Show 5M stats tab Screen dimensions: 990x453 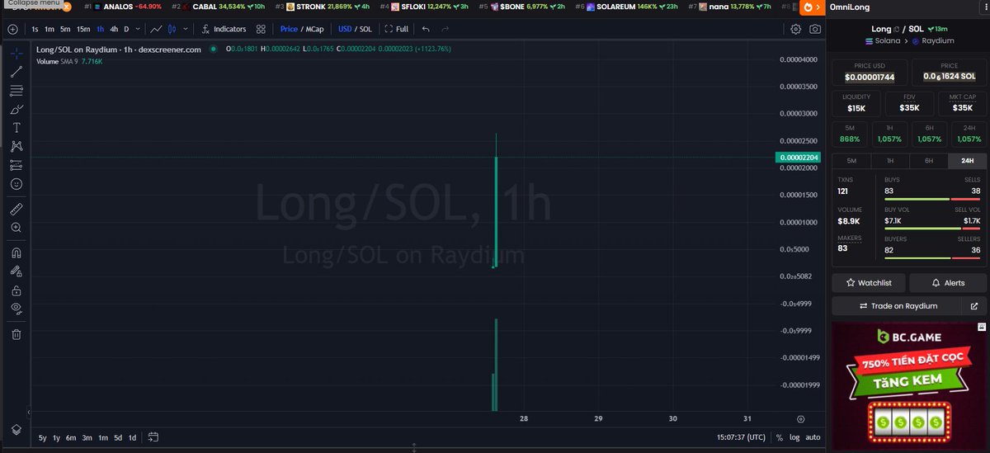(x=851, y=161)
